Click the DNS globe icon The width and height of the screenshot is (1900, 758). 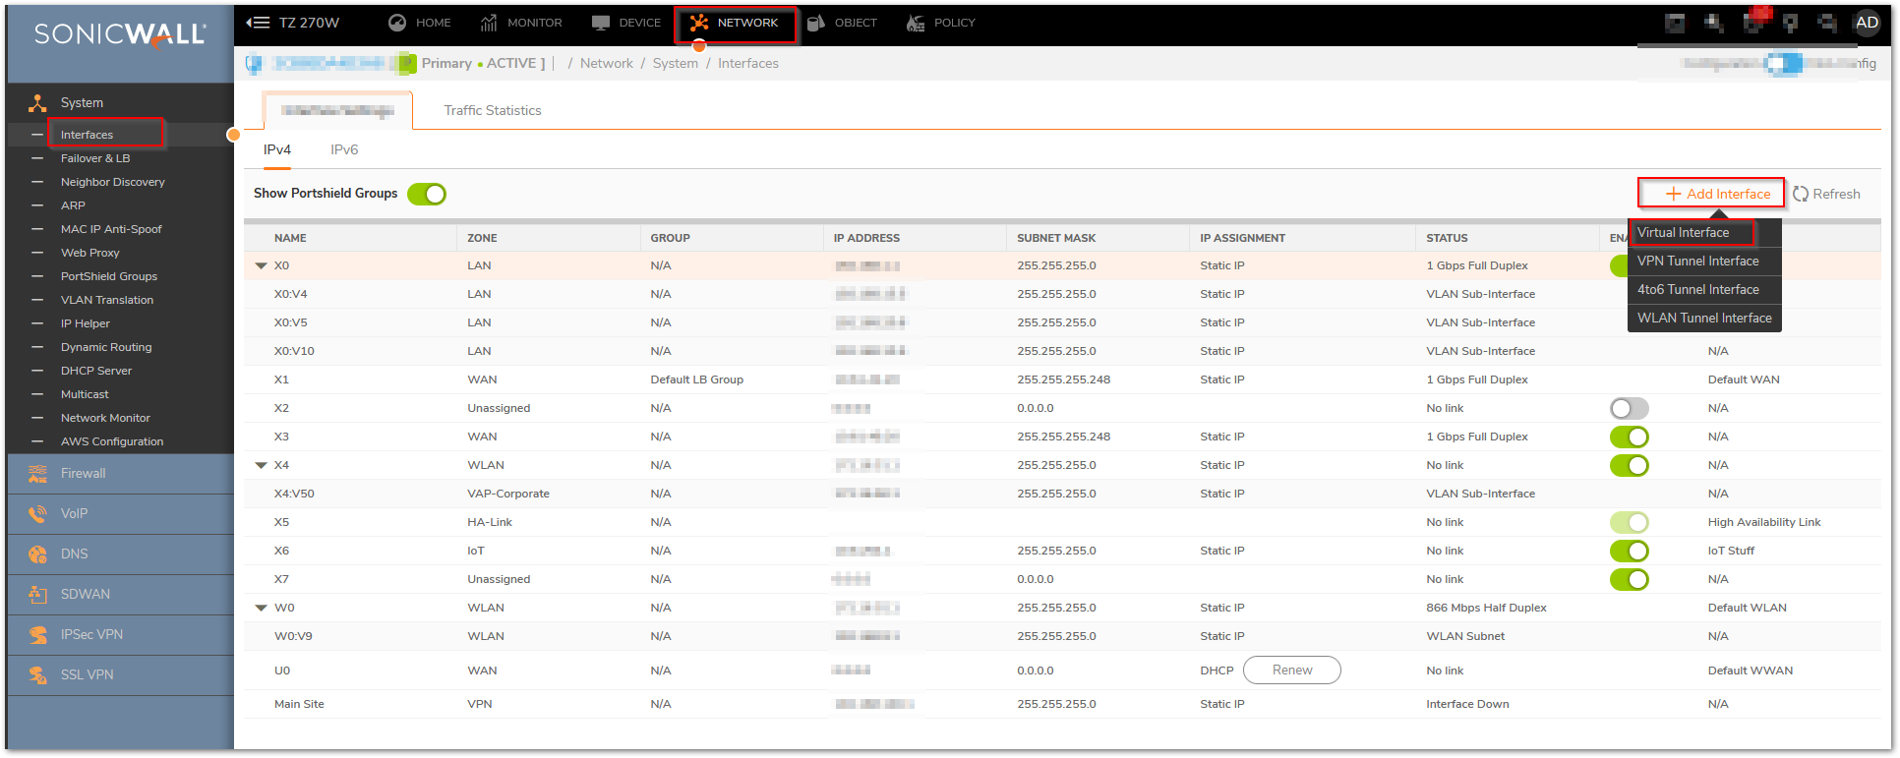37,554
